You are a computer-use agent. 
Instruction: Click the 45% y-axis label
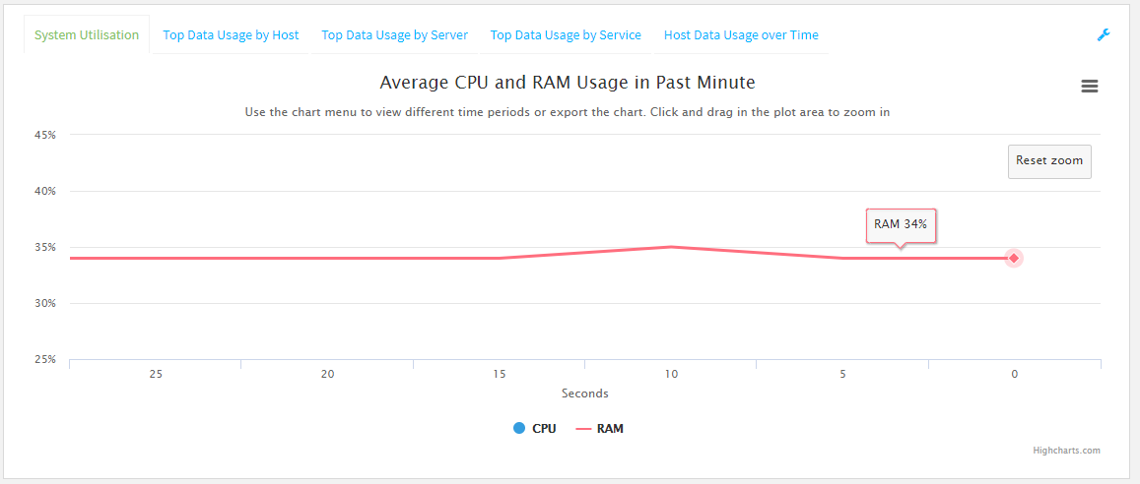(x=45, y=135)
